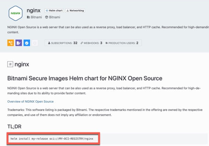
Task: Click the purple signed package badge icon
Action: coord(19,43)
